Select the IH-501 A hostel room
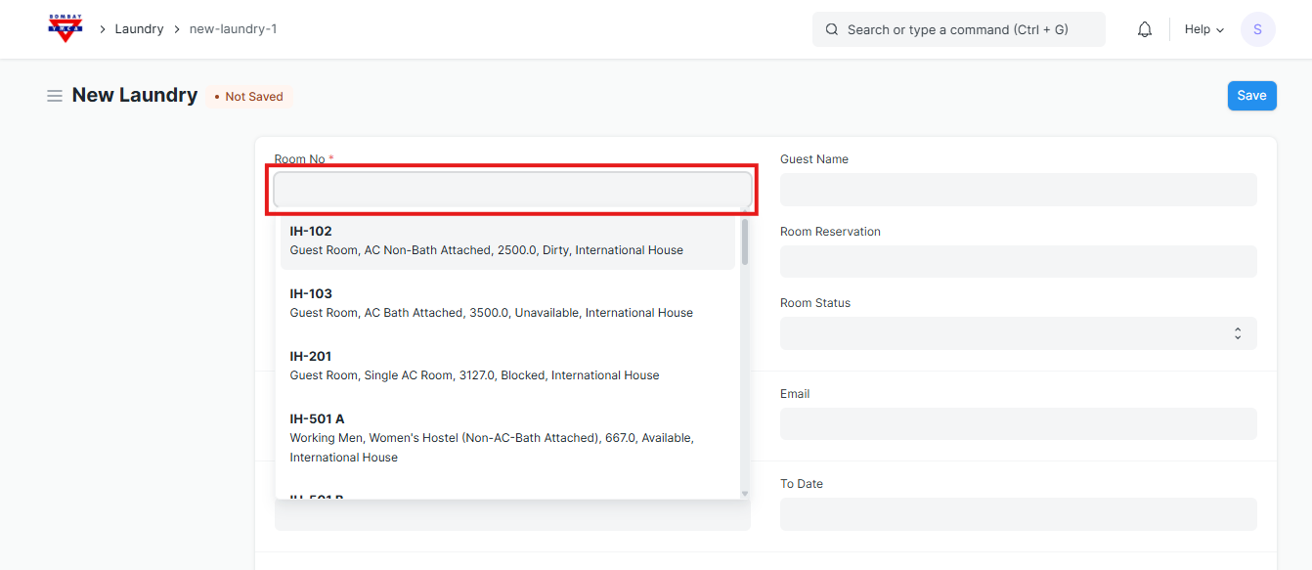Image resolution: width=1312 pixels, height=570 pixels. click(x=507, y=437)
